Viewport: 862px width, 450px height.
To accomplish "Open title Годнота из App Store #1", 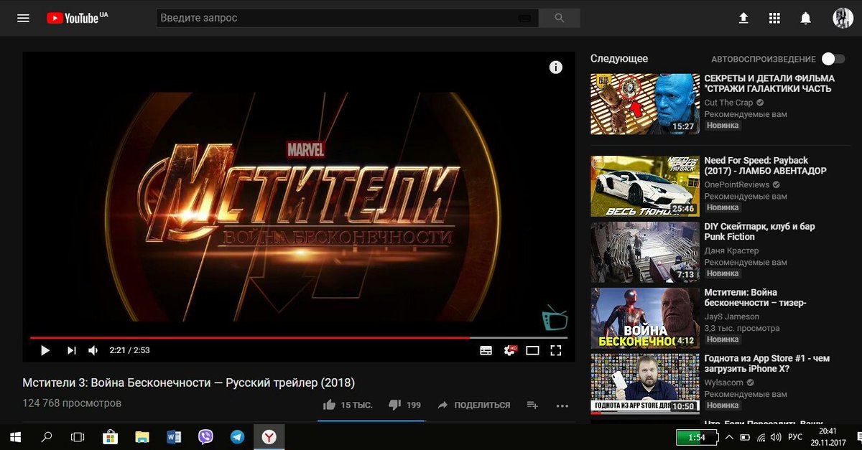I will coord(767,363).
